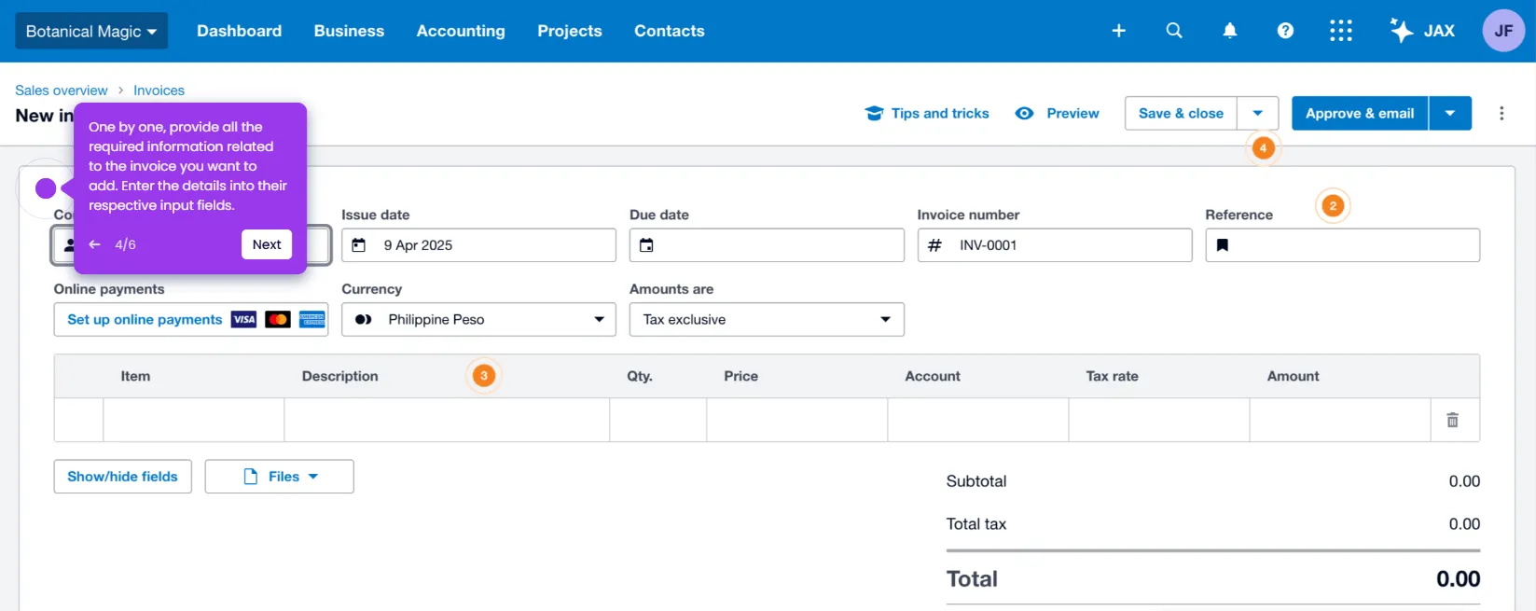Viewport: 1536px width, 611px height.
Task: Click the Due date calendar icon
Action: pyautogui.click(x=646, y=245)
